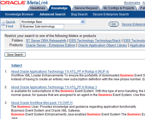The image size is (145, 119).
Task: Click the Secure Enterprise link beside Go
Action: tap(133, 24)
